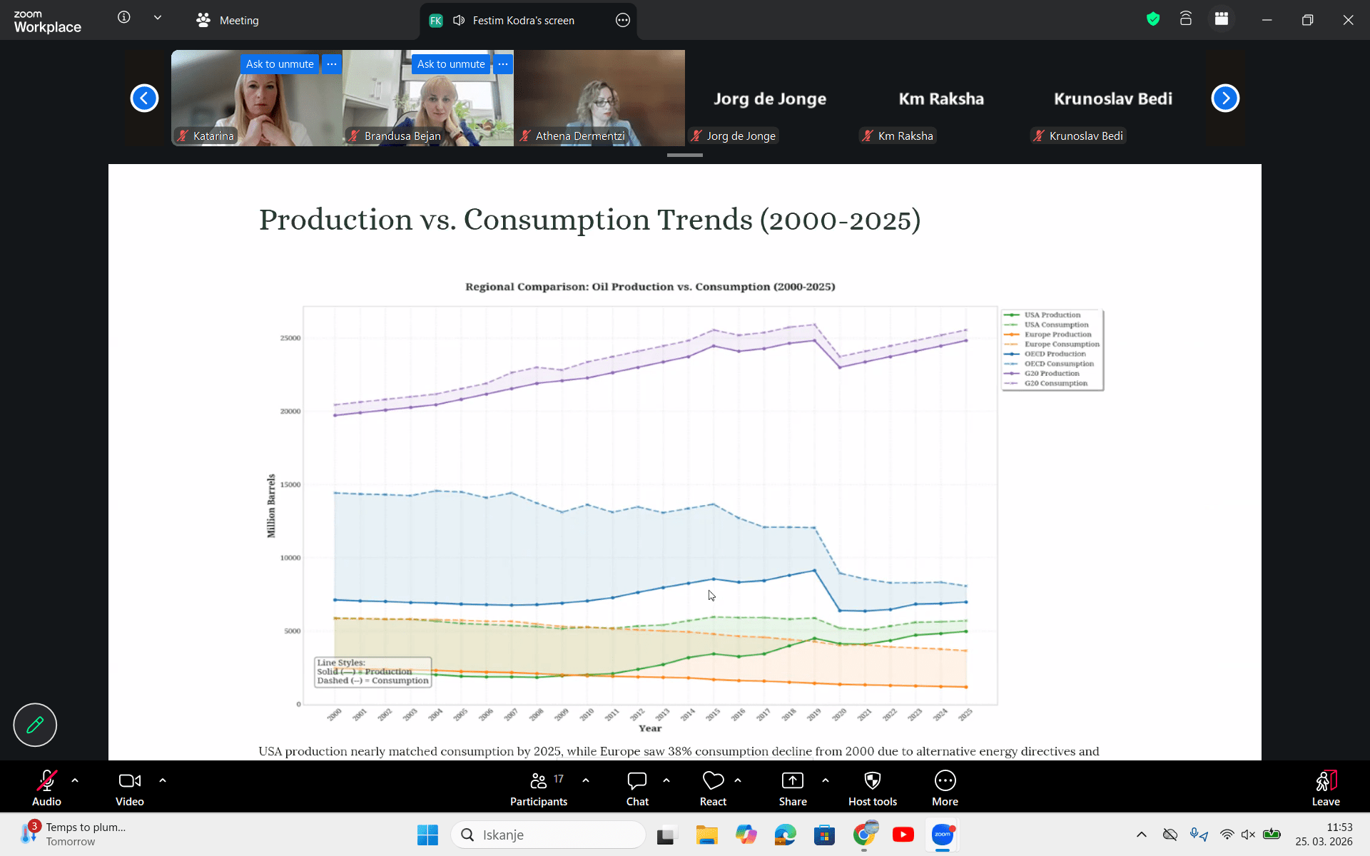Show next participants with right arrow
Image resolution: width=1370 pixels, height=856 pixels.
point(1224,98)
